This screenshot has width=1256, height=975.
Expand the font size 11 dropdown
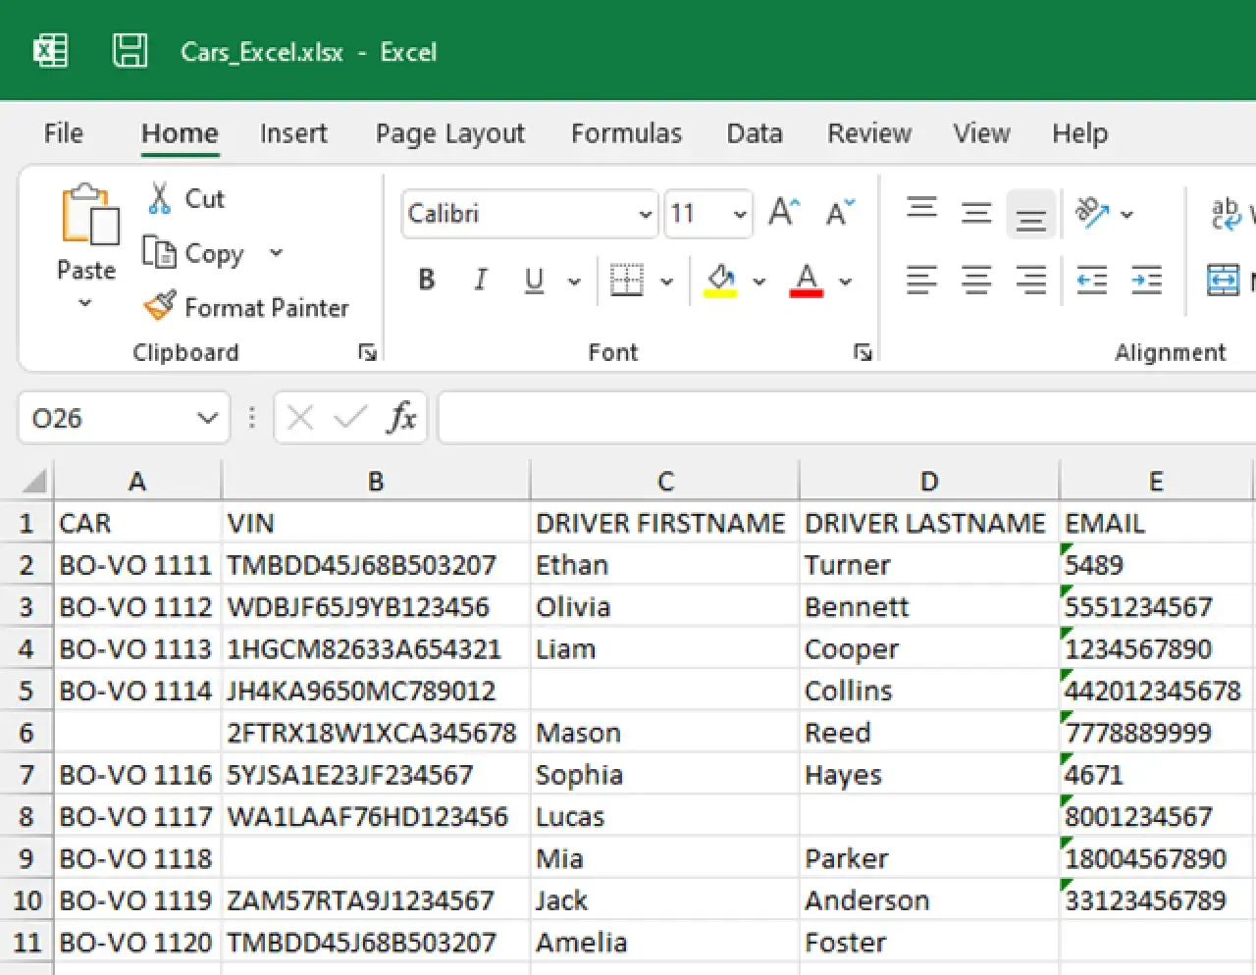coord(740,214)
